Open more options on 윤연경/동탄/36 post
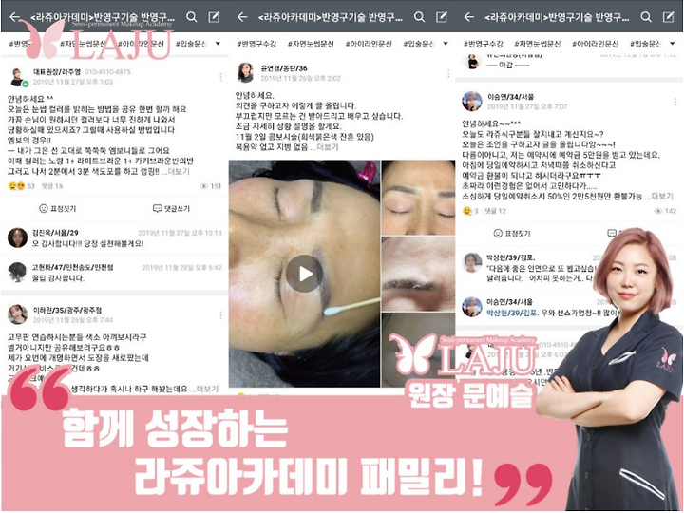684x513 pixels. (448, 73)
